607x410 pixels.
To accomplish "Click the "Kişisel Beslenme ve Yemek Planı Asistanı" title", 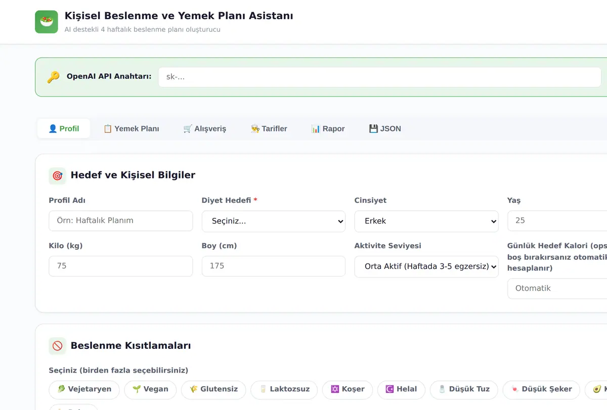I will (179, 16).
